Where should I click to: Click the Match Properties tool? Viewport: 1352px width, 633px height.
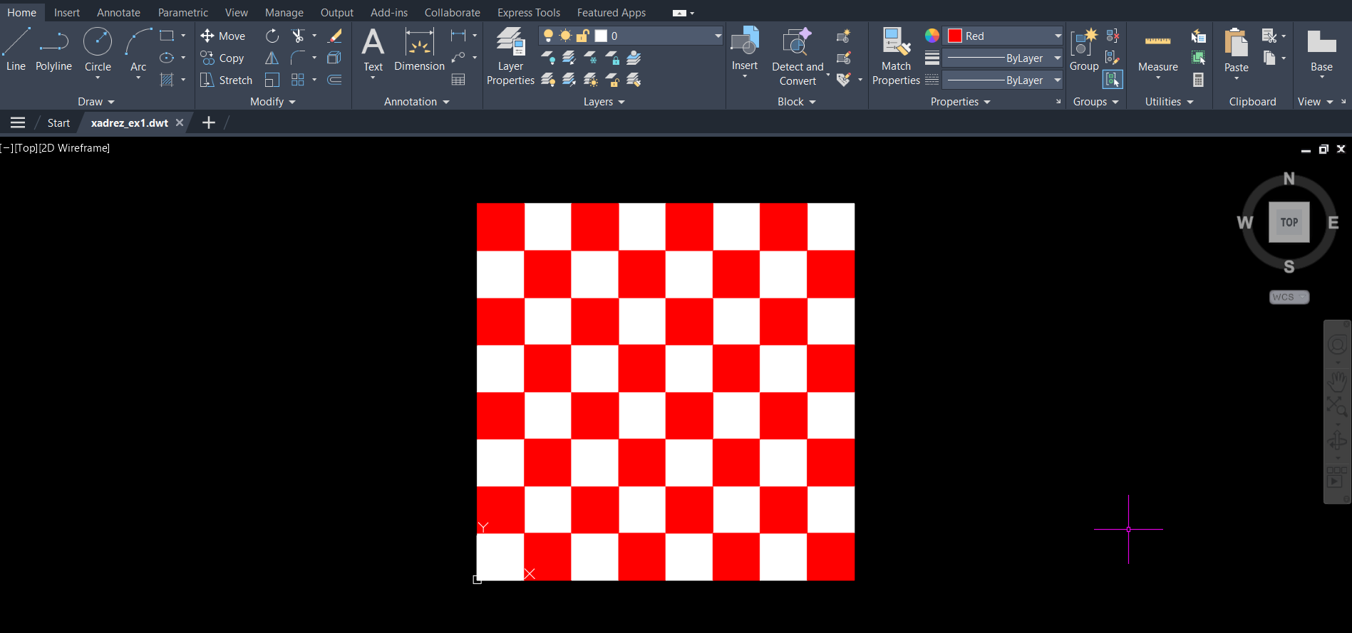pyautogui.click(x=896, y=56)
